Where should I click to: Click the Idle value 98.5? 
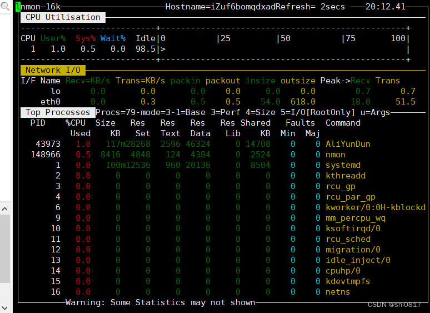click(x=146, y=49)
